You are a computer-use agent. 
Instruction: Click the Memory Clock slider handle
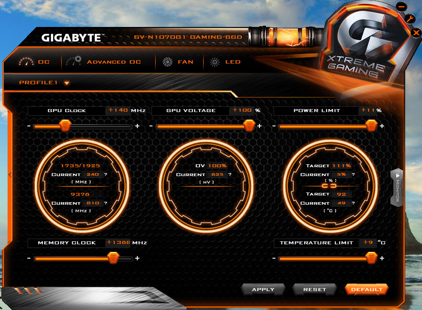click(x=113, y=258)
